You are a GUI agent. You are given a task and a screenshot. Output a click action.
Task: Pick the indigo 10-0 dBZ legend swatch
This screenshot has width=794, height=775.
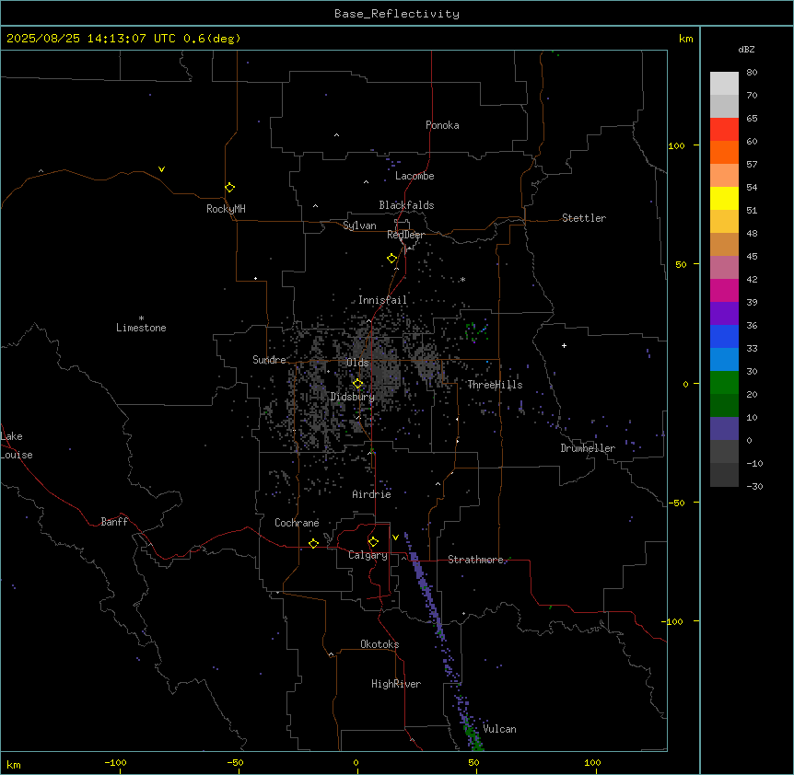click(x=724, y=429)
